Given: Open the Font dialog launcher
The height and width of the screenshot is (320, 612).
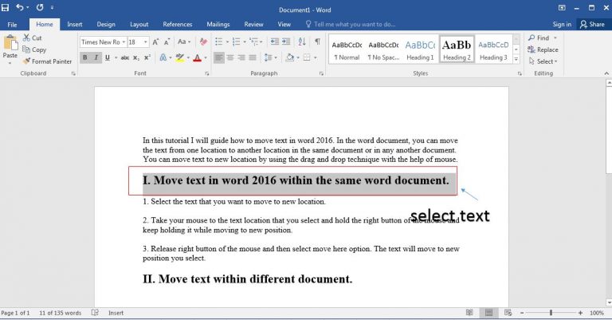Looking at the screenshot, I should pyautogui.click(x=207, y=73).
